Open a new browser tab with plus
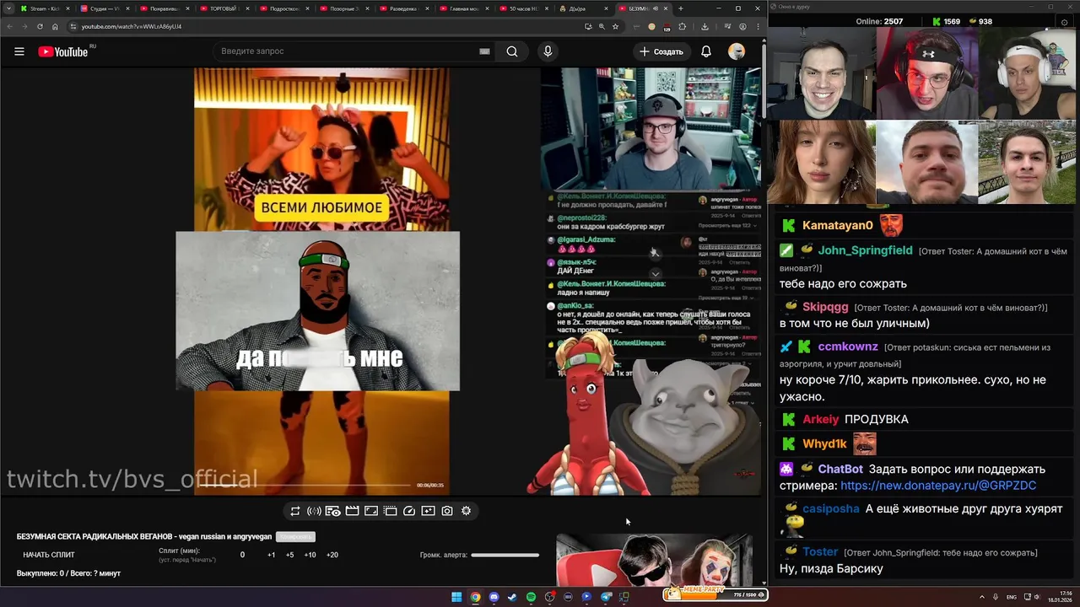 point(681,8)
